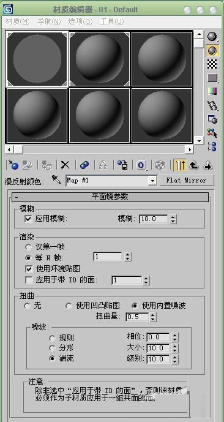This screenshot has height=422, width=224.
Task: Click the 扭曲量 spinner arrows
Action: (x=153, y=317)
